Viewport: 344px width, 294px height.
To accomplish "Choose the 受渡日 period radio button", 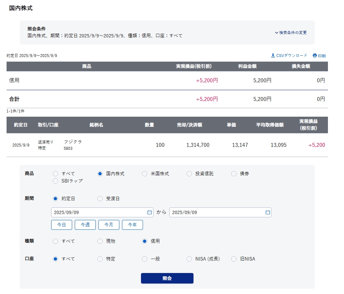I will [100, 199].
